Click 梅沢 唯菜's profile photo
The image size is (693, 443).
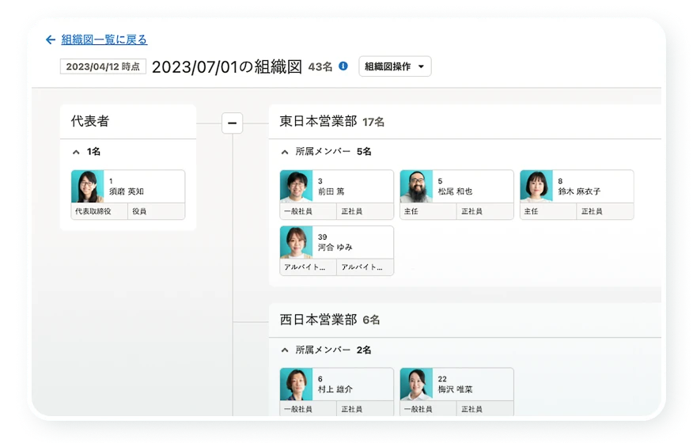tap(416, 384)
